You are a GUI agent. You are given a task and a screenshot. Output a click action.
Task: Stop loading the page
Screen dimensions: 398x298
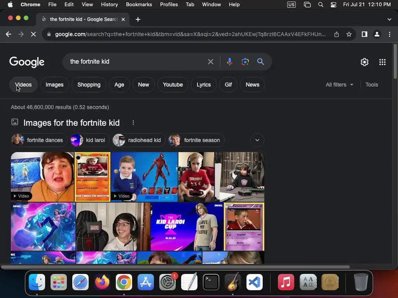(33, 34)
